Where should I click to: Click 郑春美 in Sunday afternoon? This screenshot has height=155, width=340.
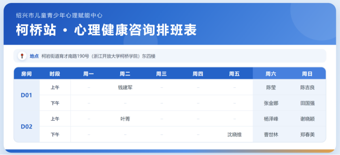click(307, 135)
